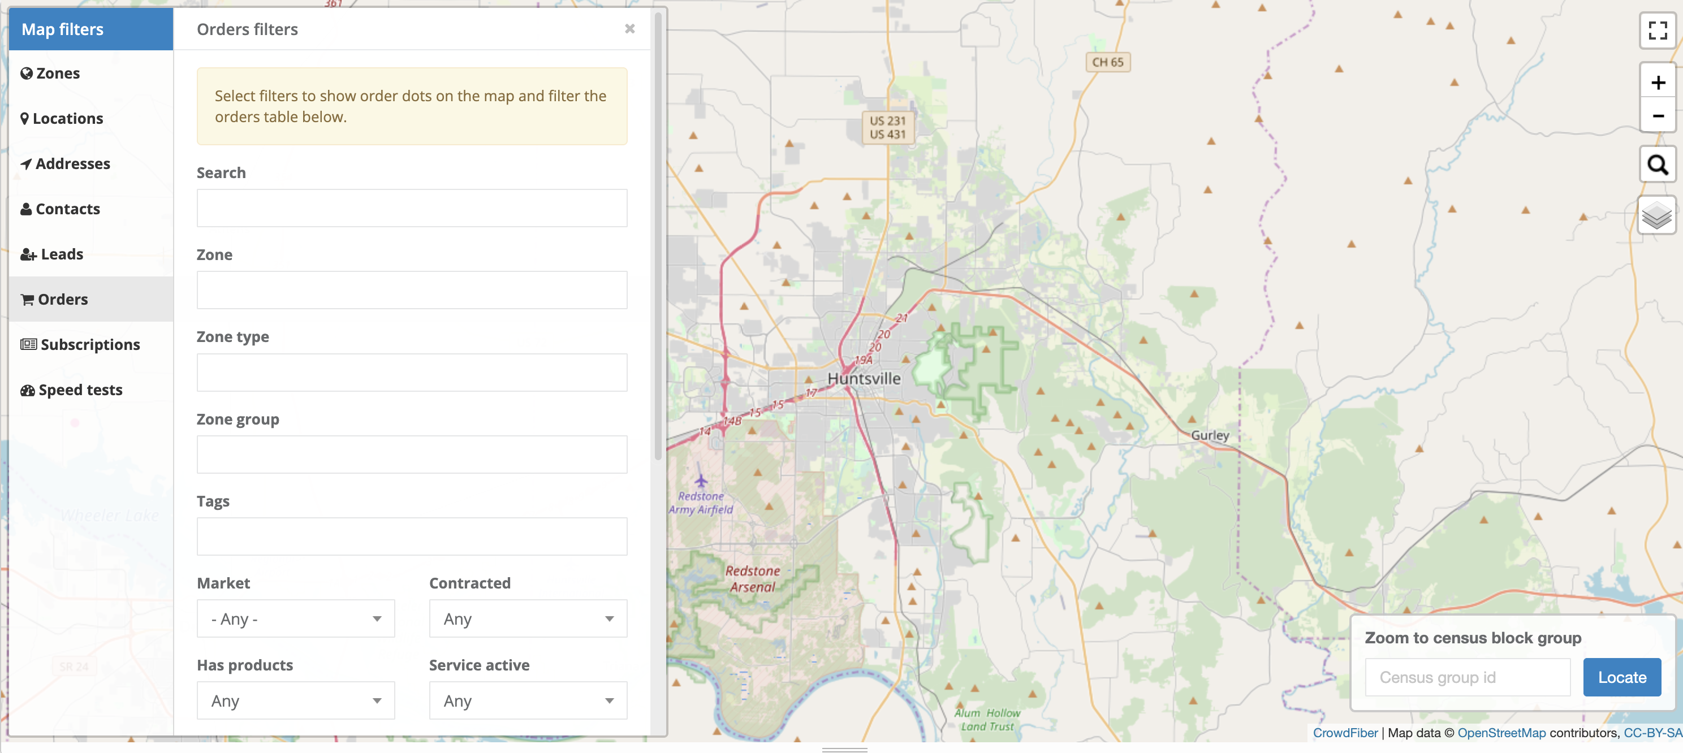This screenshot has height=753, width=1683.
Task: Follow the CrowdFiber attribution link
Action: (1345, 733)
